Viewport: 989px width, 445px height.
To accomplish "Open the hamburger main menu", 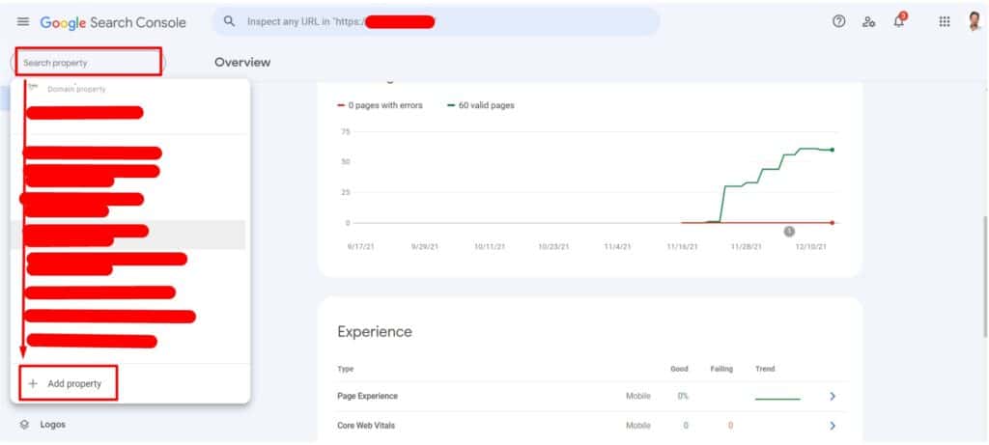I will click(x=23, y=22).
